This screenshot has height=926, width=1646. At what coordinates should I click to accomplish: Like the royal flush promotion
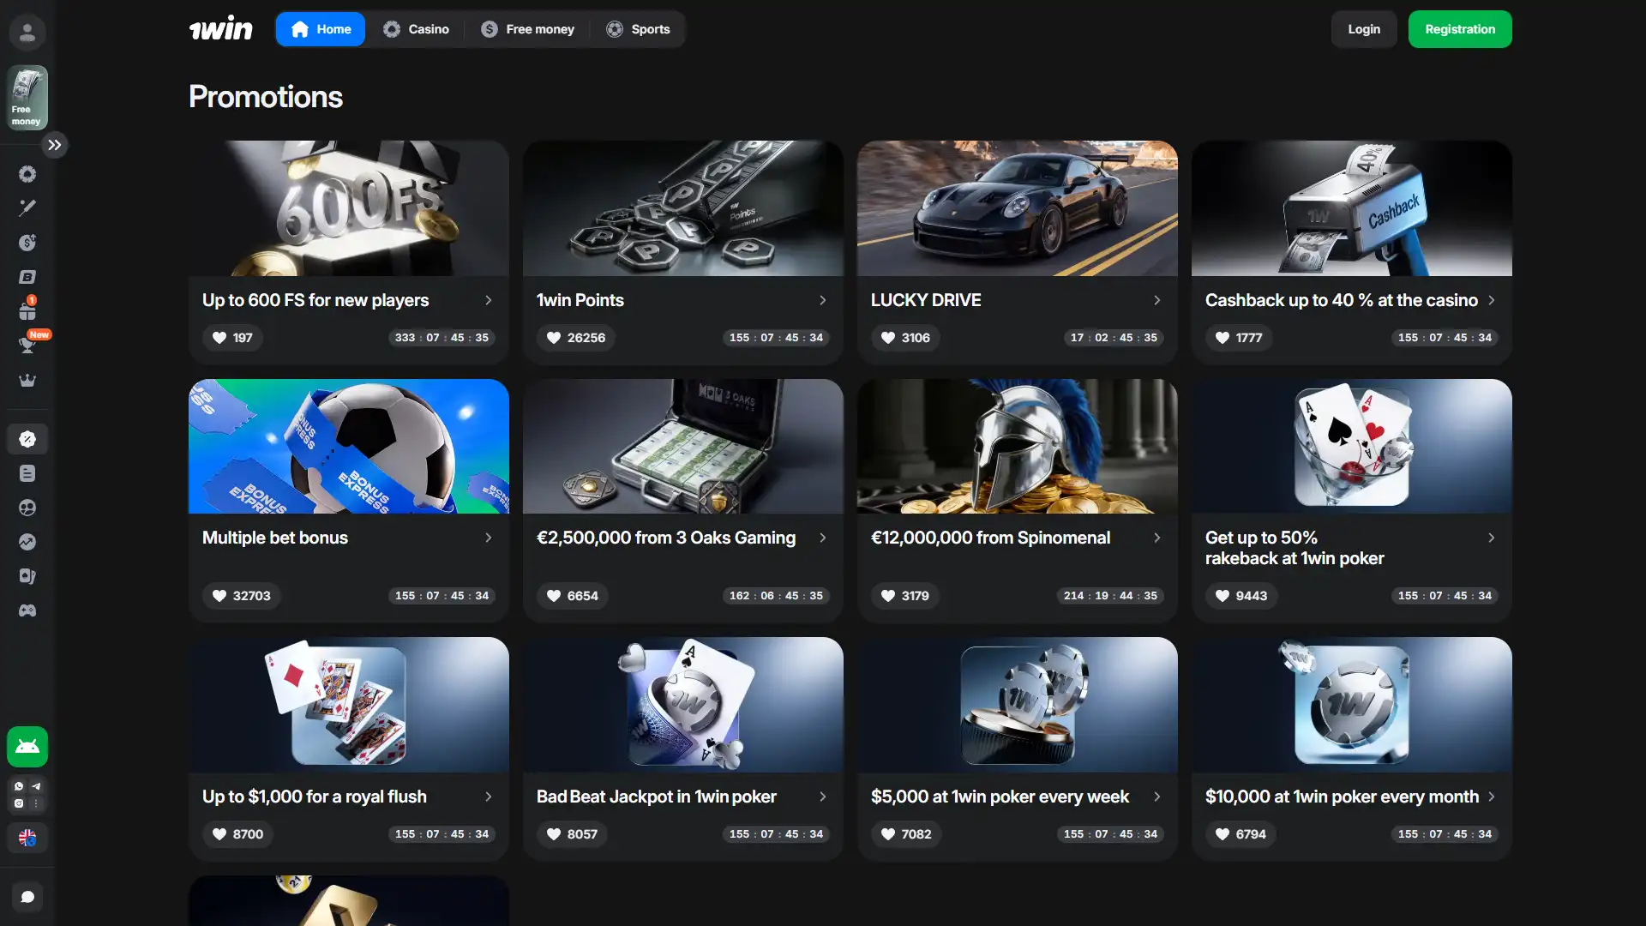click(x=238, y=834)
